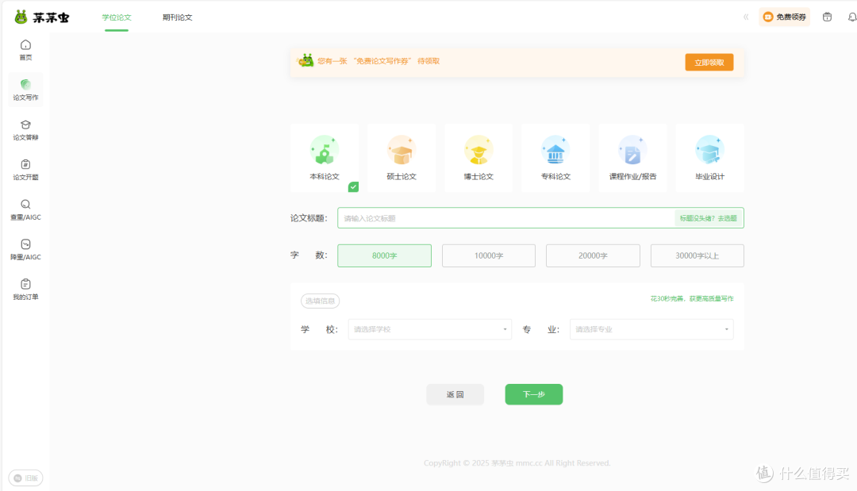Screen dimensions: 857x491
Task: Switch to the 学位论文 tab
Action: point(117,17)
